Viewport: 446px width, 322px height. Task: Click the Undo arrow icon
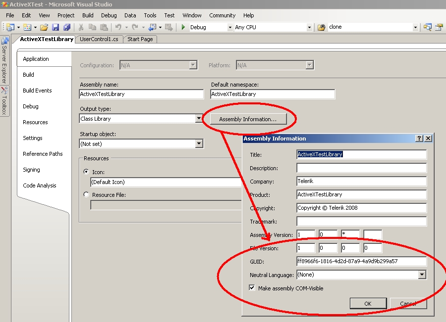pyautogui.click(x=118, y=27)
